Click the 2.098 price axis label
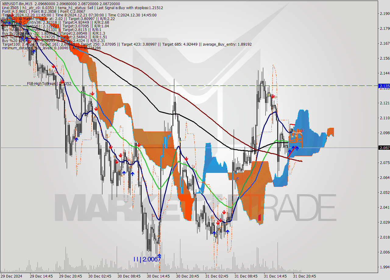390x280 pixels. pyautogui.click(x=385, y=133)
